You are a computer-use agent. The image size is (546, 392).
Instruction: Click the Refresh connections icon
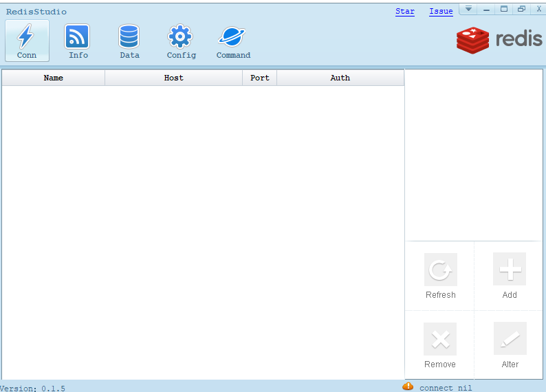pyautogui.click(x=441, y=270)
